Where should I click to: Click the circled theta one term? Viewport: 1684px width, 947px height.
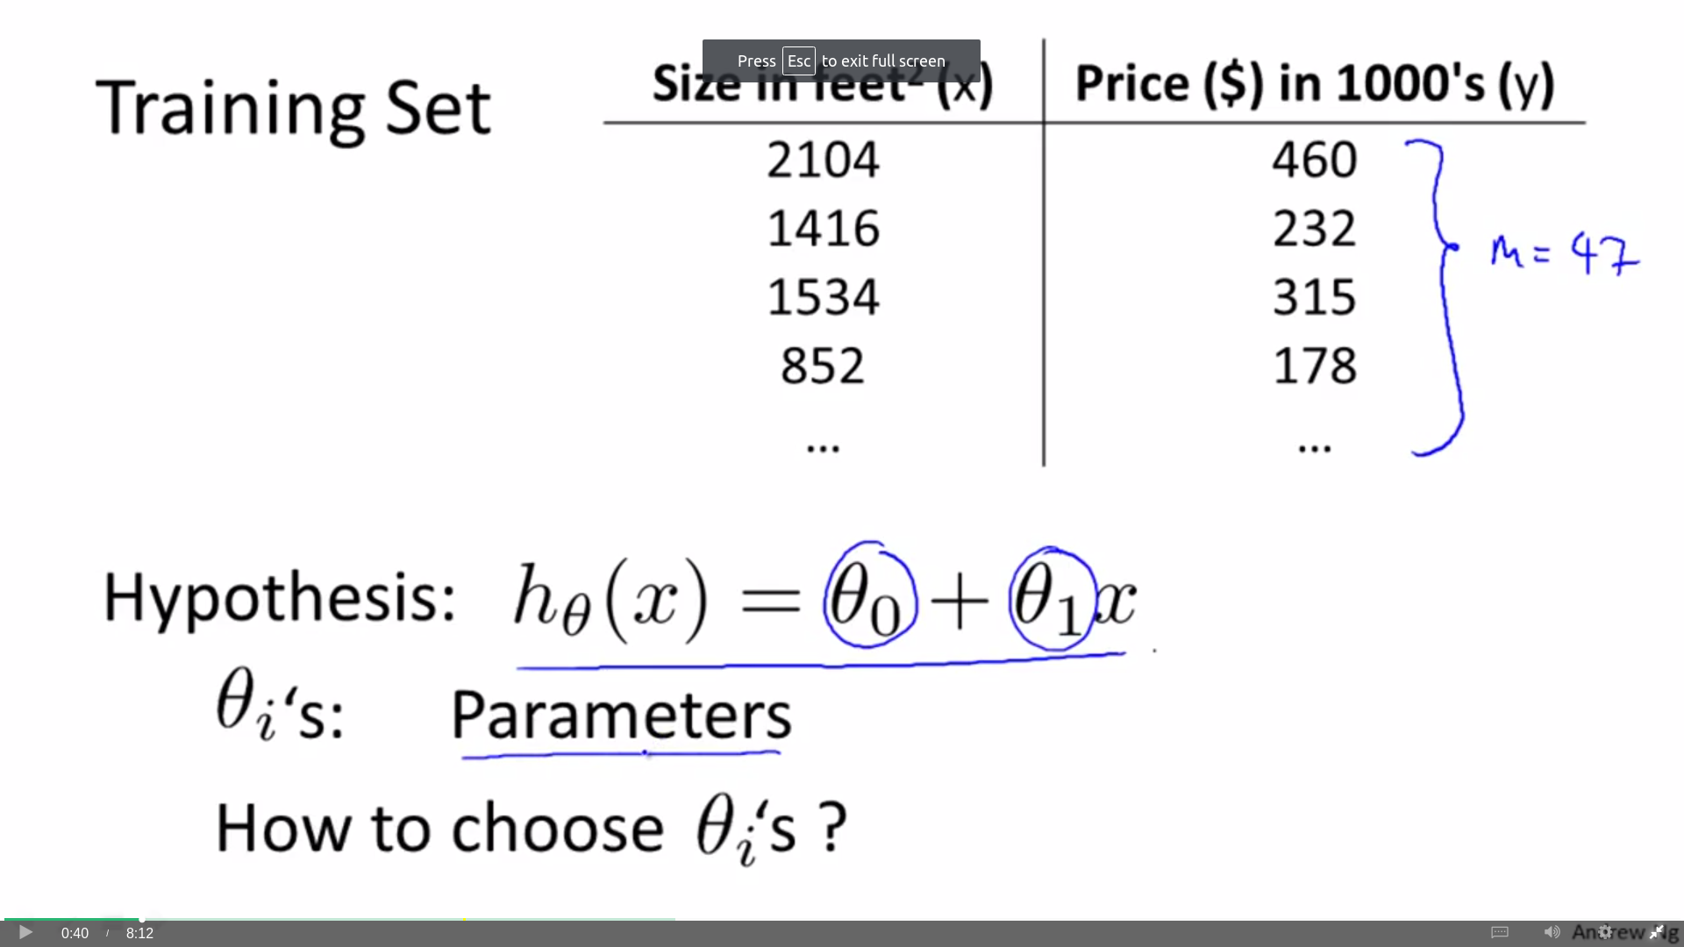1052,599
